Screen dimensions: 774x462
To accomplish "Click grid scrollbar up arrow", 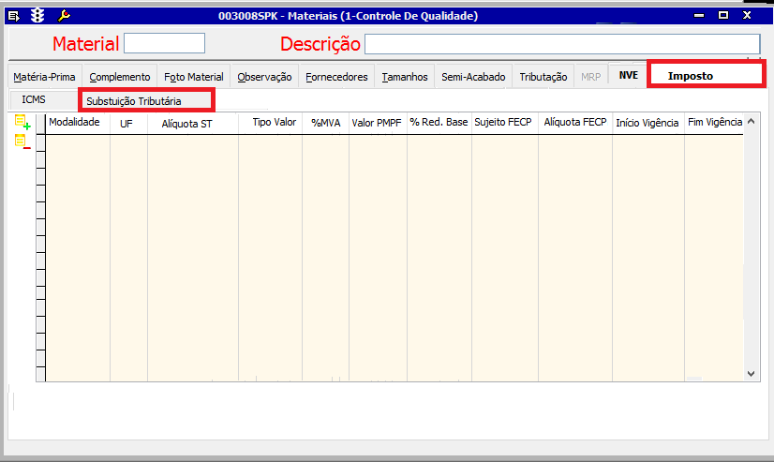I will coord(752,121).
